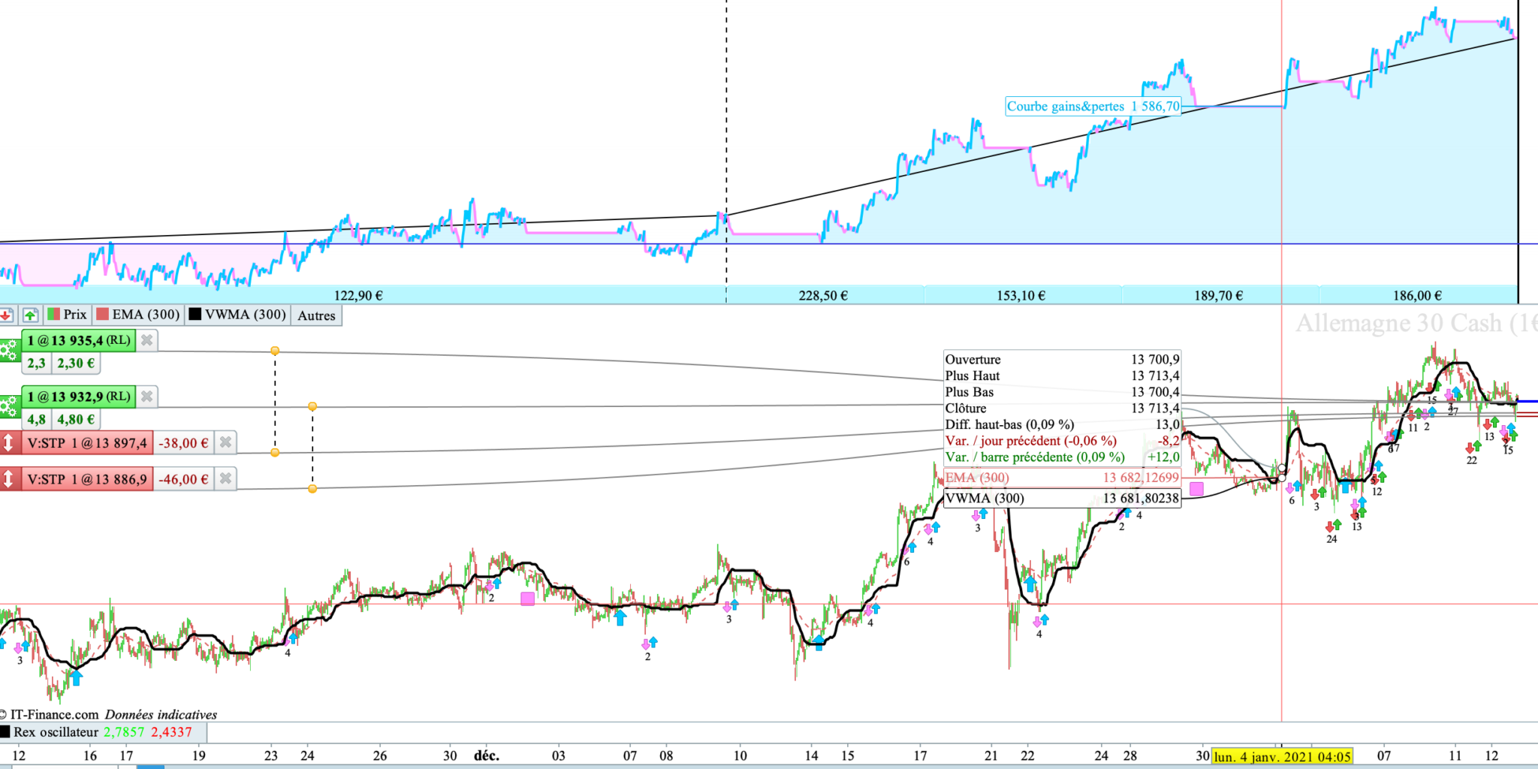
Task: Click the Ouverture row in the tooltip
Action: tap(1062, 360)
